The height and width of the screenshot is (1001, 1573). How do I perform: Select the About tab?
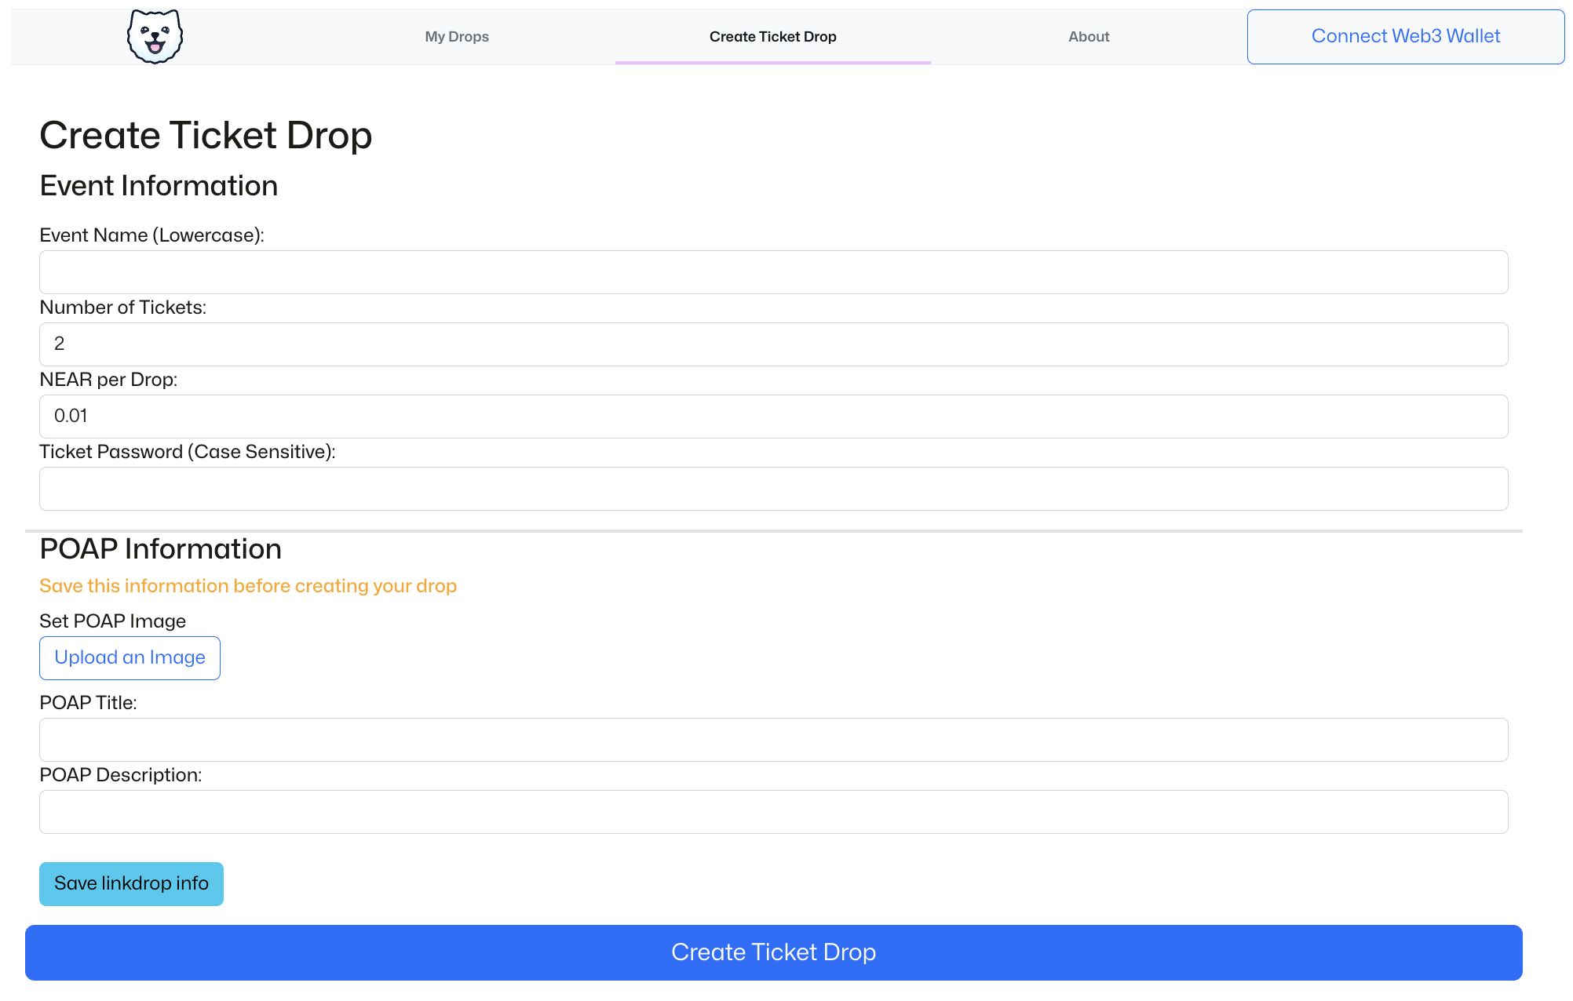[x=1089, y=35]
